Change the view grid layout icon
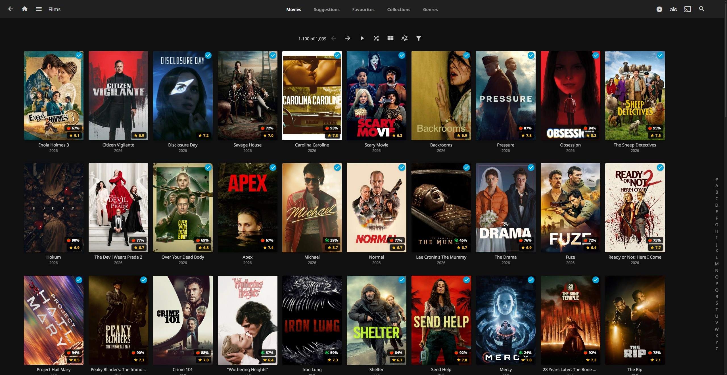Viewport: 727px width, 375px height. pos(390,38)
